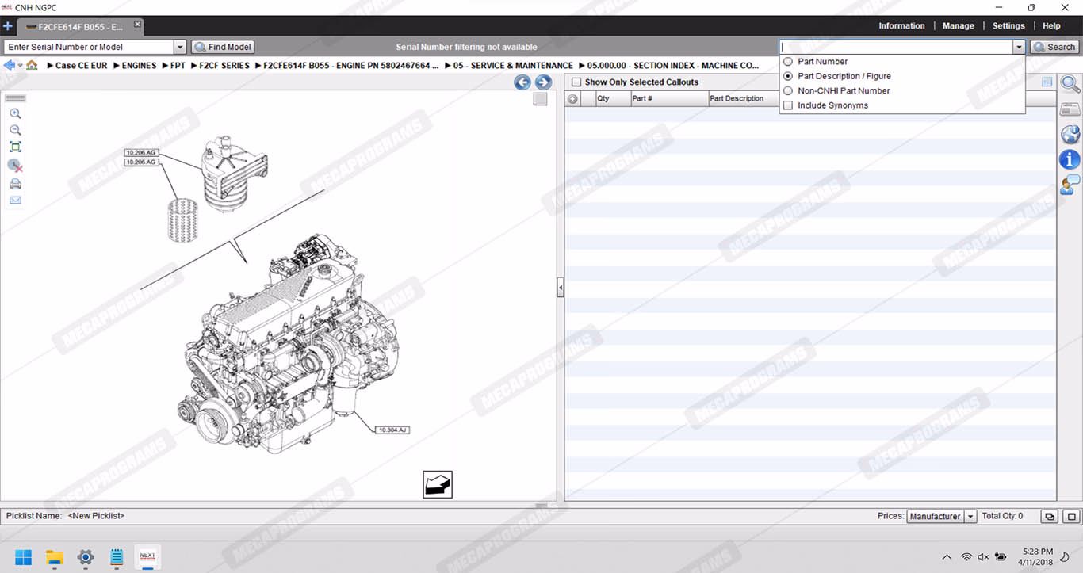Screen dimensions: 1083x573
Task: Go to next figure with right arrow
Action: coord(543,82)
